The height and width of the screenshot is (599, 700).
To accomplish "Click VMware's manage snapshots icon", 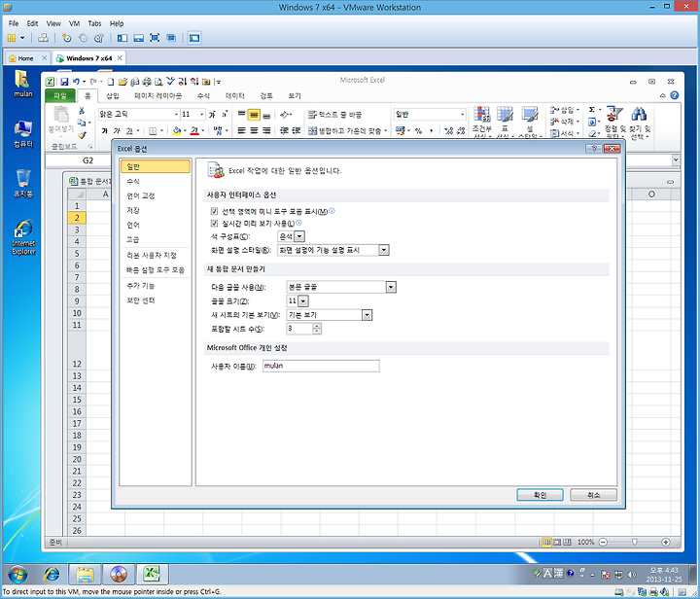I will click(99, 38).
